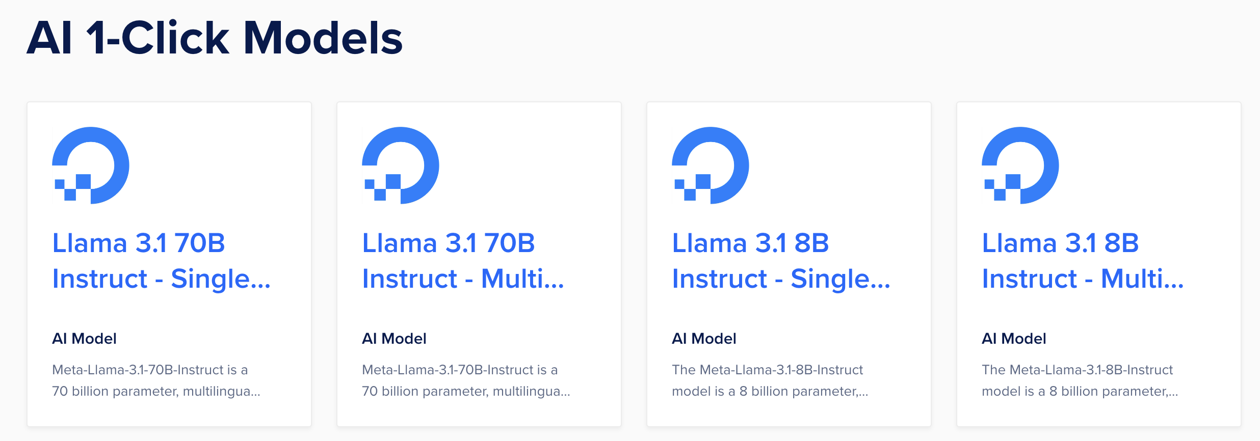Click the AI Model label under Llama 3.1 8B Single

click(704, 339)
